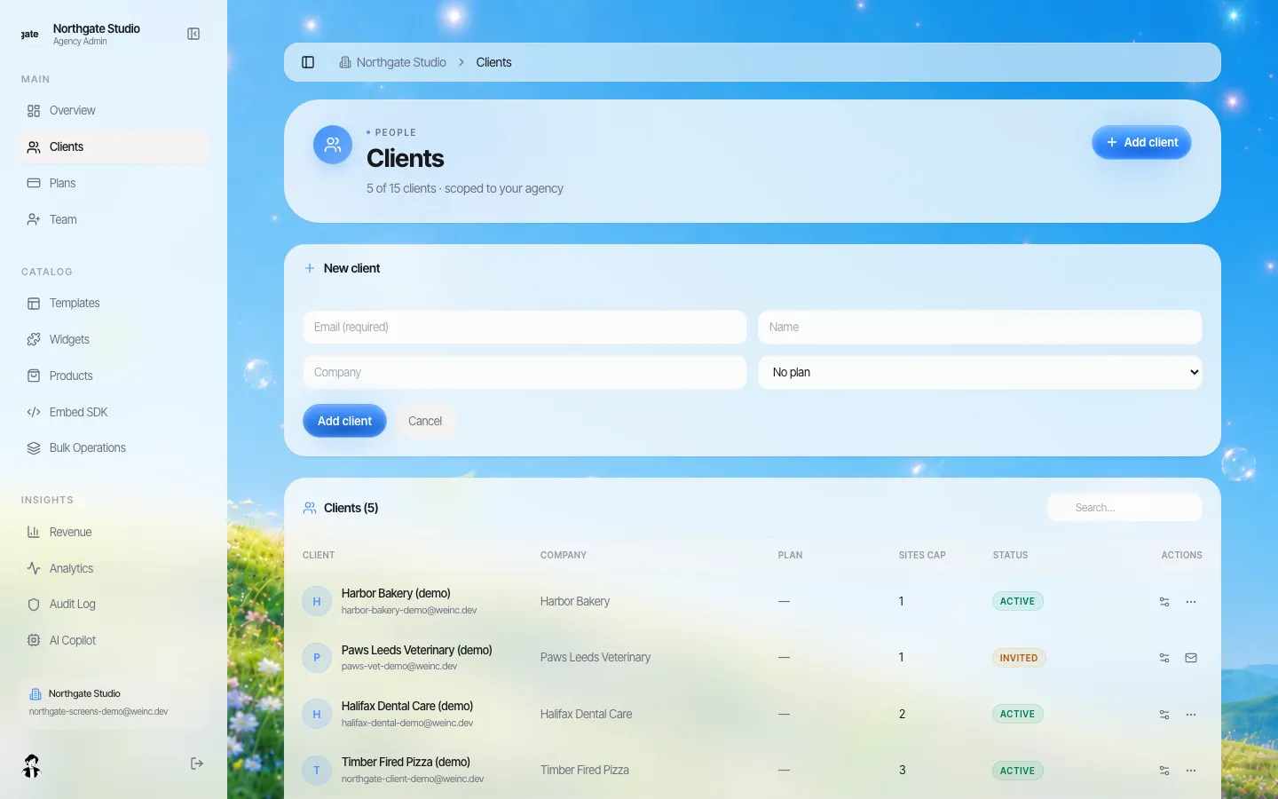The width and height of the screenshot is (1278, 799).
Task: Click the CLIENT column header
Action: (319, 555)
